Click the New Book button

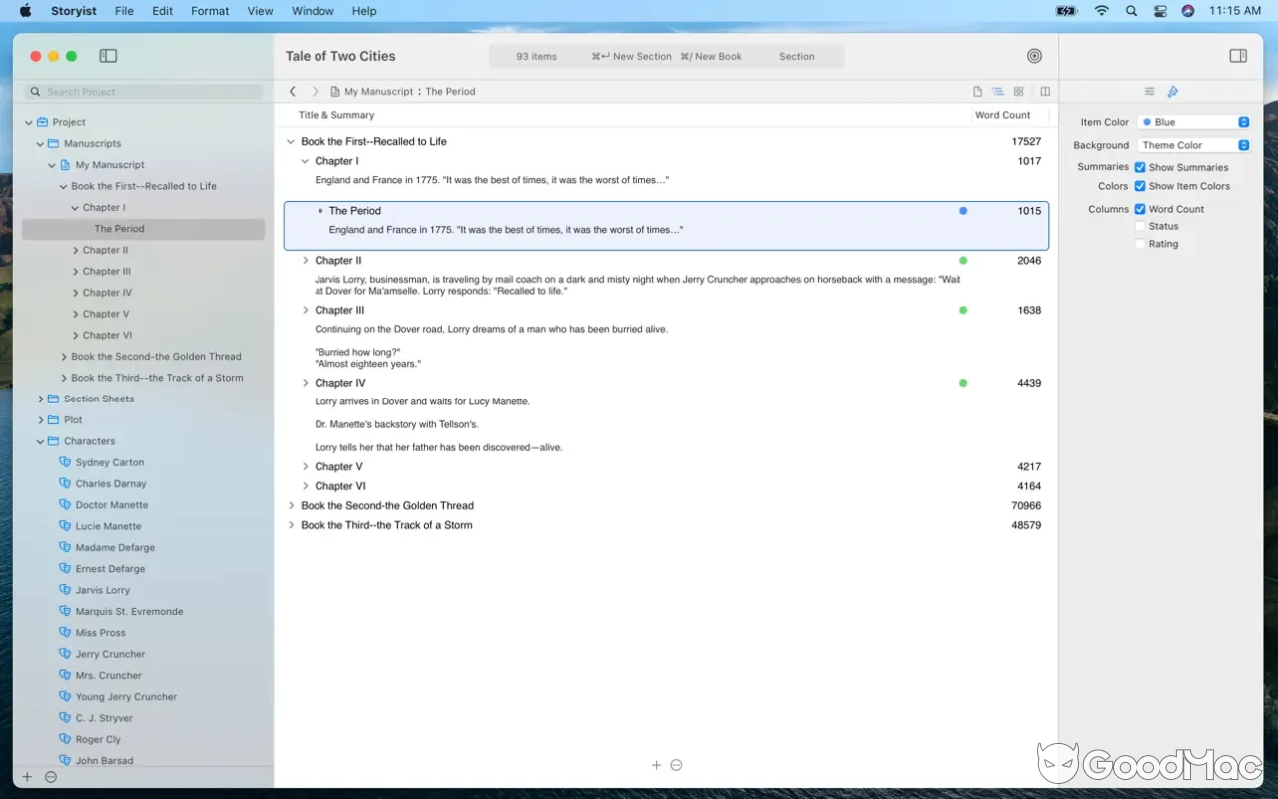[x=712, y=56]
